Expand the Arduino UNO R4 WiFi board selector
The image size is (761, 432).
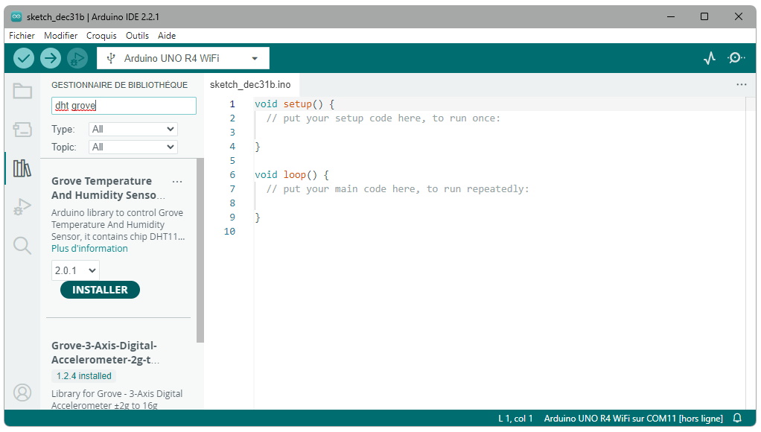click(183, 58)
